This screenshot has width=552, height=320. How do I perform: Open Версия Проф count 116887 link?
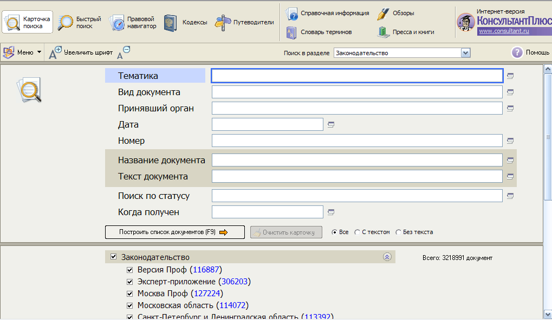(x=206, y=270)
